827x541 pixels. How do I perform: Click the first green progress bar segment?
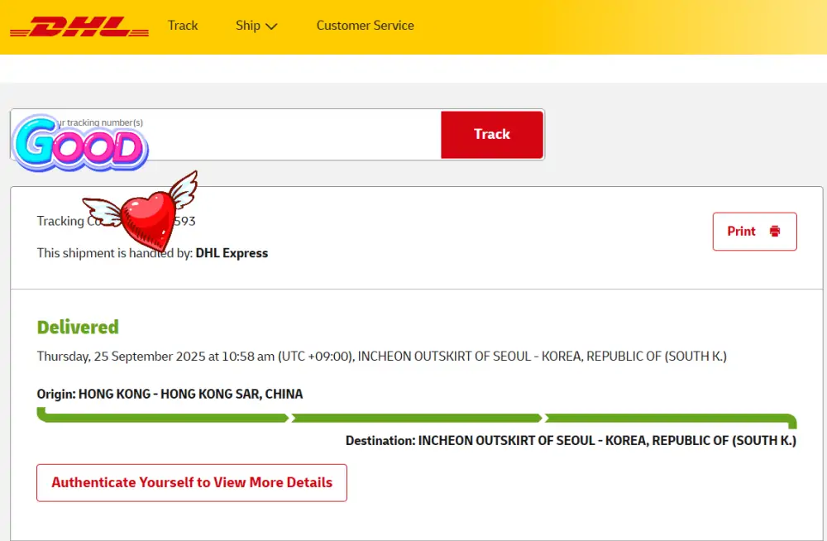coord(162,418)
